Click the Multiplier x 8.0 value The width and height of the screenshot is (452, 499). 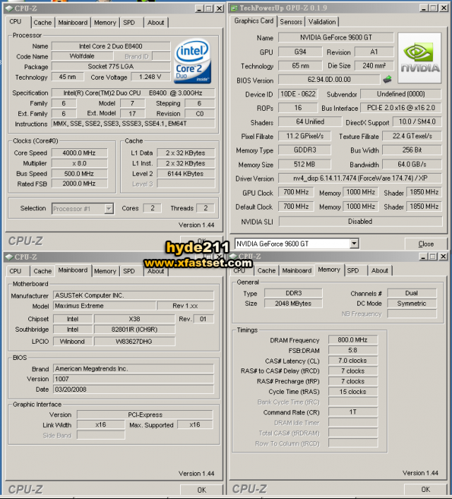(79, 163)
